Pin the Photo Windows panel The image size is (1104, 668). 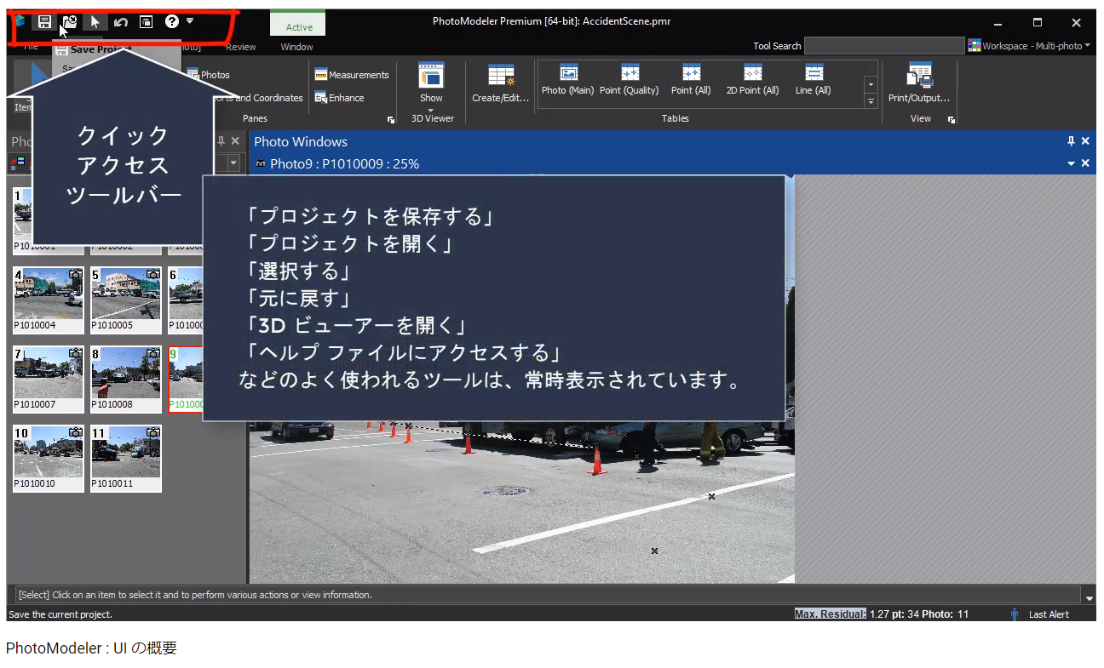coord(1072,141)
